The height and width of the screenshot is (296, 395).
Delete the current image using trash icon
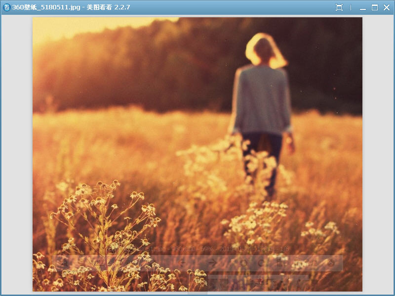click(279, 263)
